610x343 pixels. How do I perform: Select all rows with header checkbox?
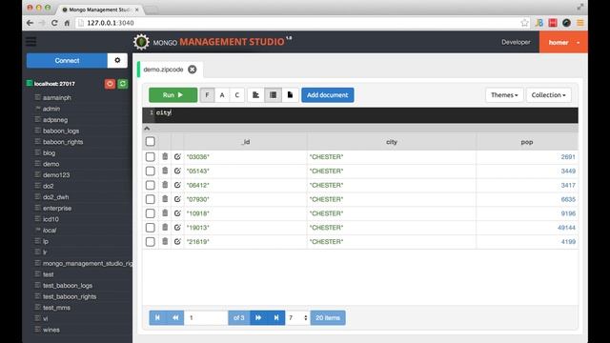coord(151,142)
